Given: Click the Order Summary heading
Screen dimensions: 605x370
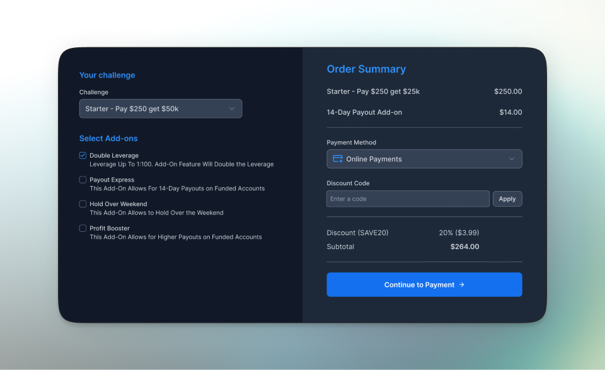Looking at the screenshot, I should coord(366,69).
